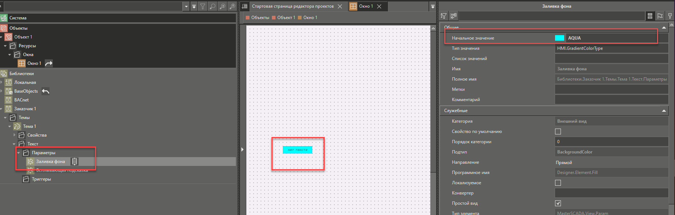Toggle the Свойство по умолчанию checkbox
Screen dimensions: 675x215
[558, 131]
